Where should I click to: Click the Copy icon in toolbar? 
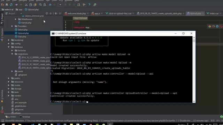pos(31,5)
